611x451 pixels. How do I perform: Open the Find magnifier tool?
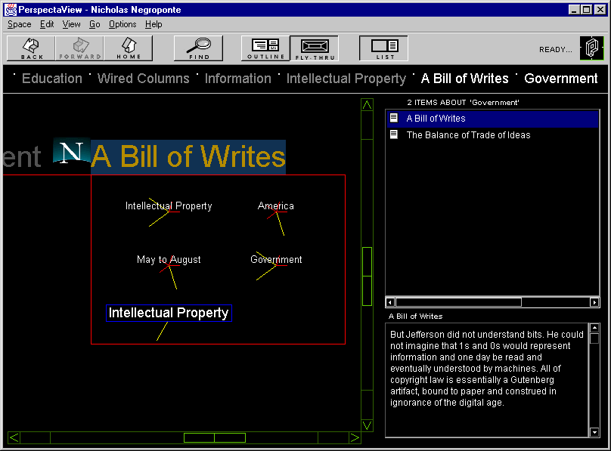tap(199, 48)
